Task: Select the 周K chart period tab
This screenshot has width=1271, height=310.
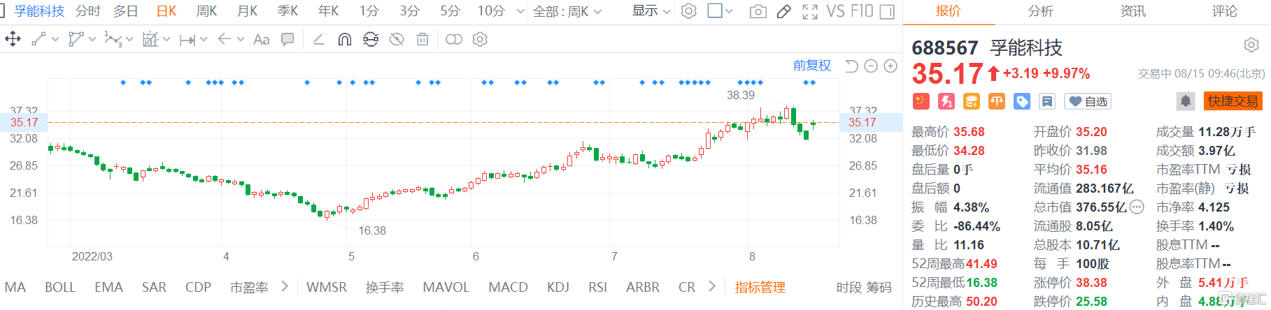Action: [x=206, y=11]
